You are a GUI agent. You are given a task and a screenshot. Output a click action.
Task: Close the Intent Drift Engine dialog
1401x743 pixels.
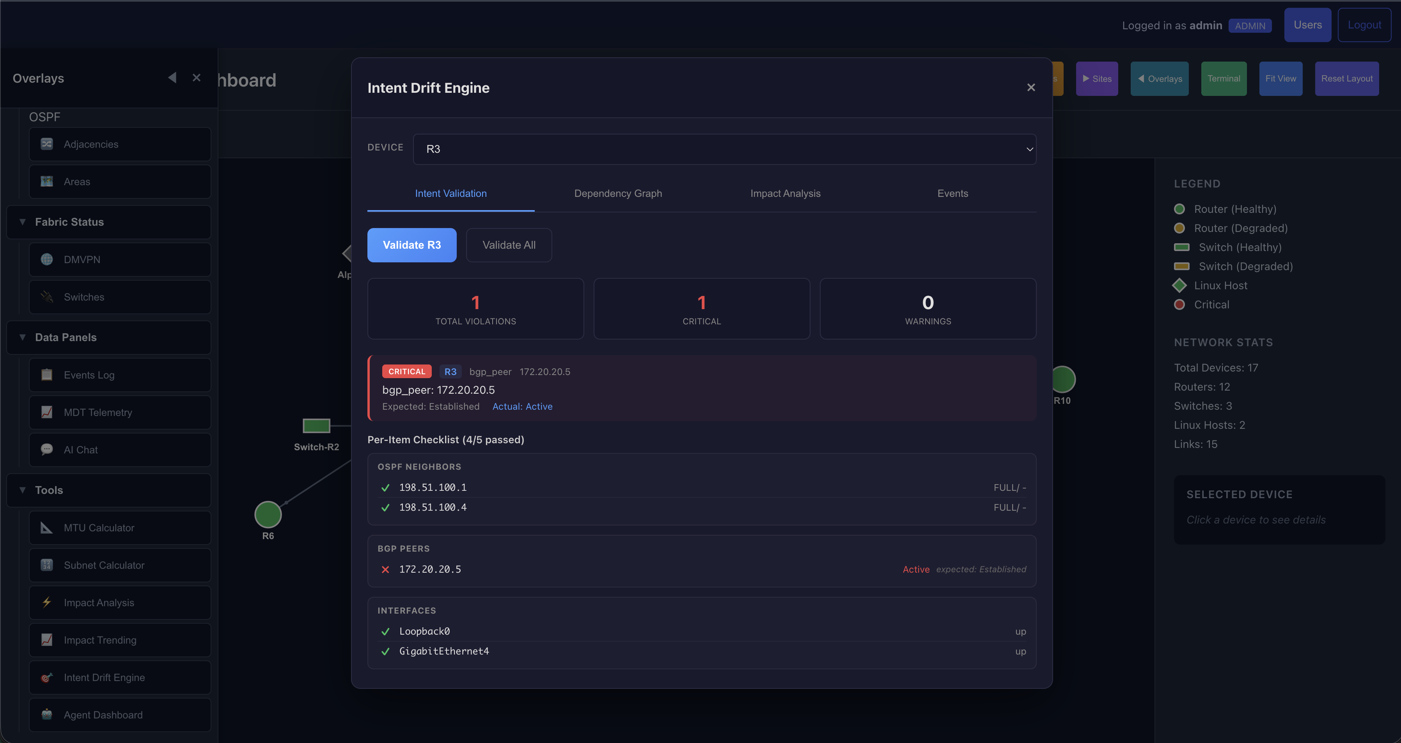coord(1030,87)
